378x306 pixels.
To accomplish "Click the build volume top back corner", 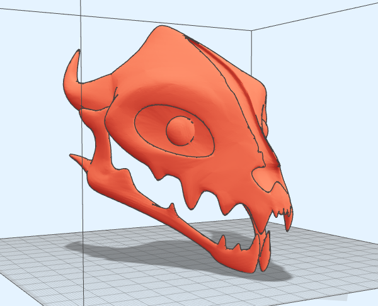I will pos(252,31).
